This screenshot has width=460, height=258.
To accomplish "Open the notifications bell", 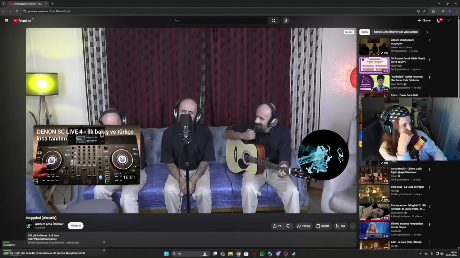I will pos(439,20).
